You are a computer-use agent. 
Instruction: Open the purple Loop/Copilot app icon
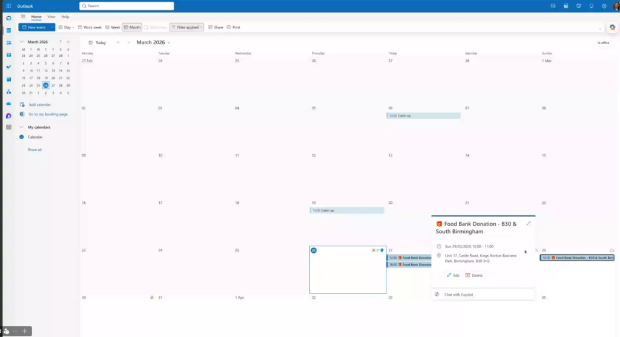click(x=8, y=116)
